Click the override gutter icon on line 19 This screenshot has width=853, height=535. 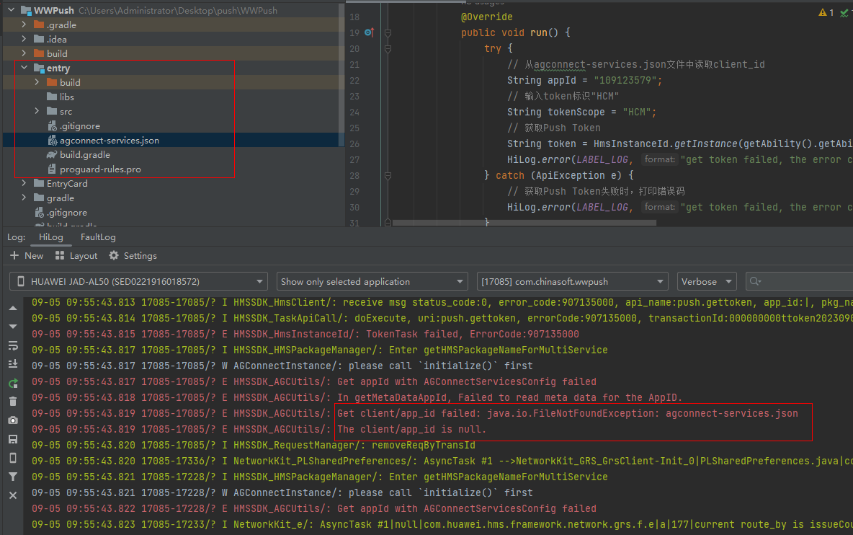coord(369,32)
